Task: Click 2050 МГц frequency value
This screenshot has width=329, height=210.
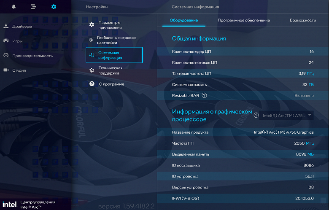Action: click(304, 143)
